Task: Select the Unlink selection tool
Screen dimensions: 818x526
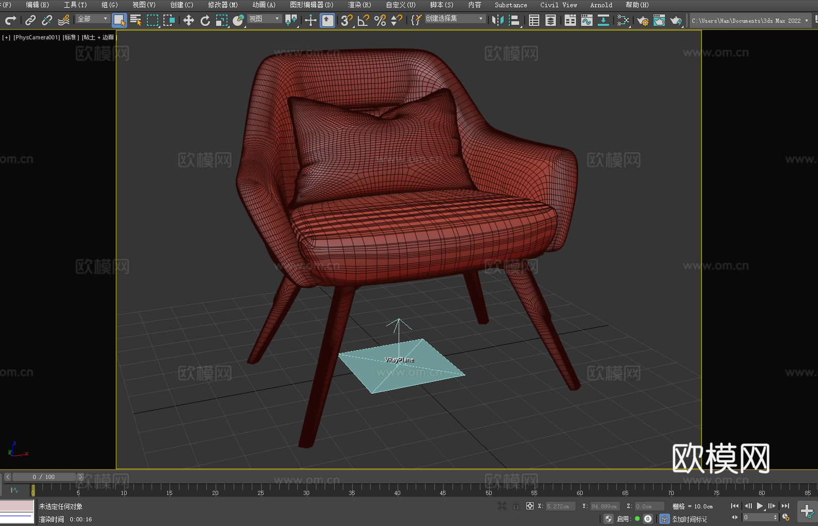Action: click(x=47, y=20)
